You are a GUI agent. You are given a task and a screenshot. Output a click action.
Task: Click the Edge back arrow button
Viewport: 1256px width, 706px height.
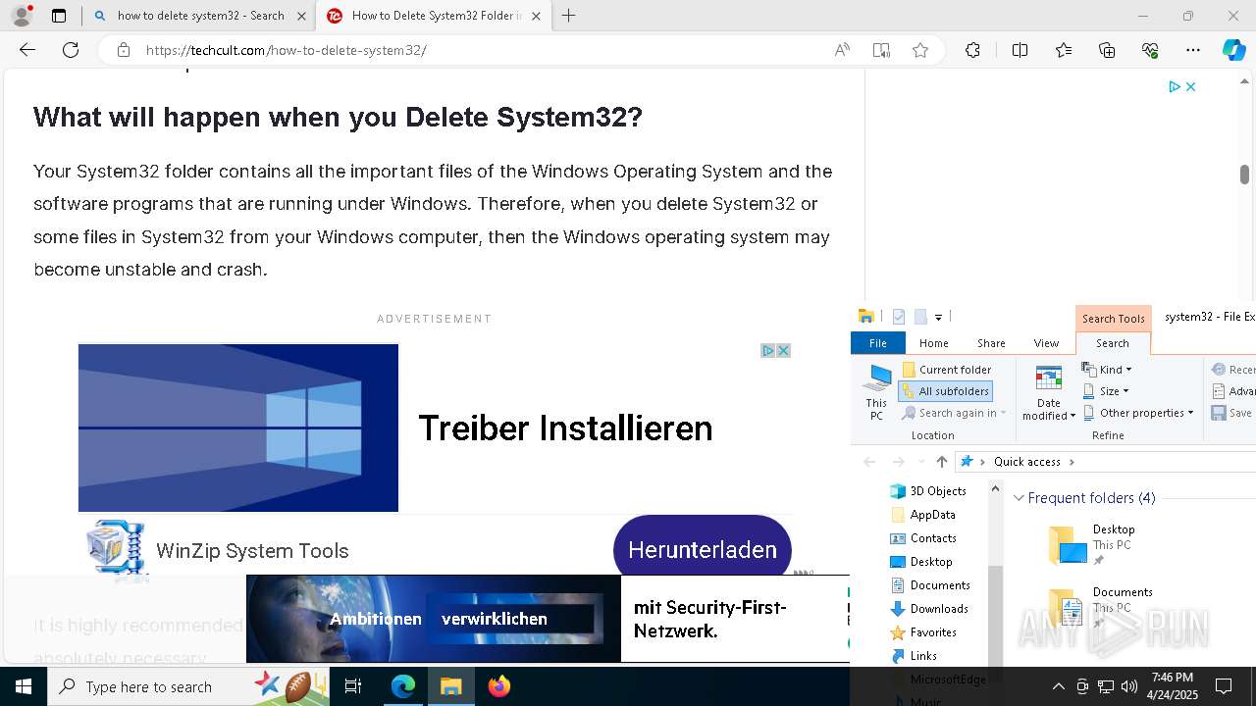coord(27,50)
